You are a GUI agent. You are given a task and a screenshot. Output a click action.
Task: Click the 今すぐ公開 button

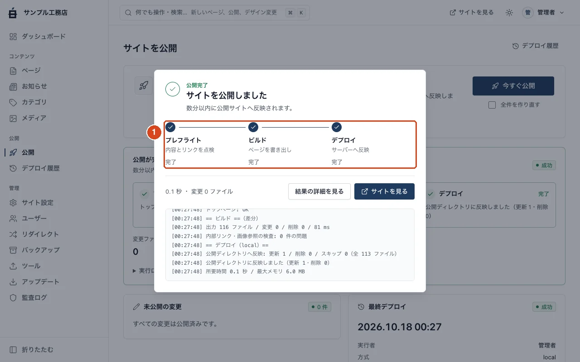point(513,86)
